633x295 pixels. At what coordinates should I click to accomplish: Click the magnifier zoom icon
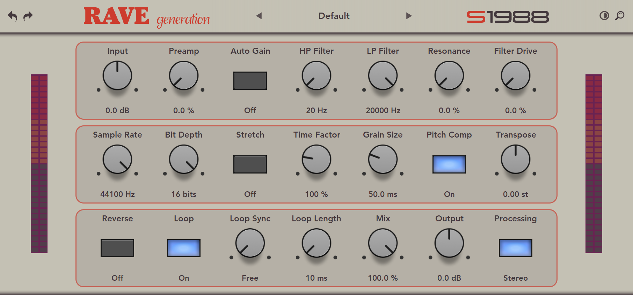point(620,16)
